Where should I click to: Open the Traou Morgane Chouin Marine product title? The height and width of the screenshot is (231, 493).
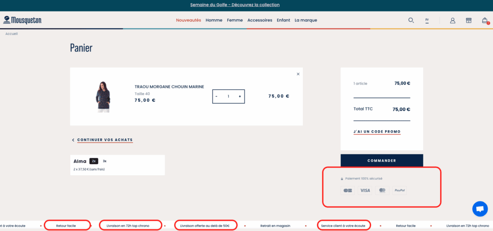tap(169, 87)
